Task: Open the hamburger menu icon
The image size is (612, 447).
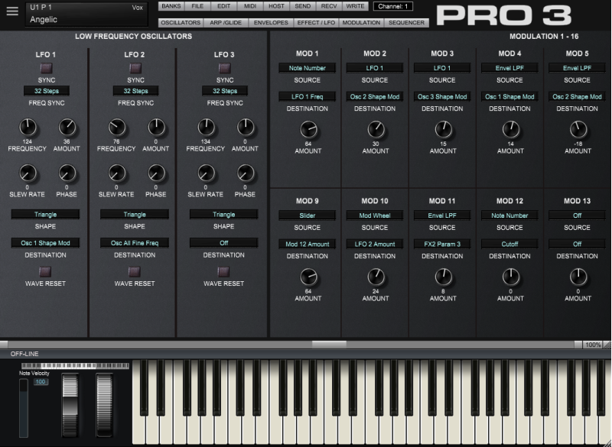Action: (11, 11)
